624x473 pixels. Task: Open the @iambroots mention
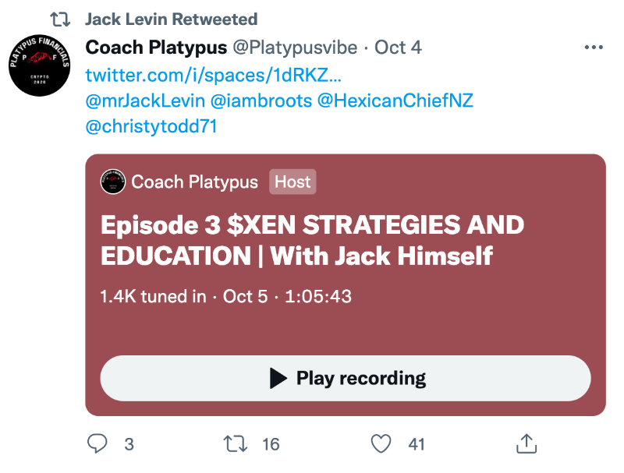[261, 101]
